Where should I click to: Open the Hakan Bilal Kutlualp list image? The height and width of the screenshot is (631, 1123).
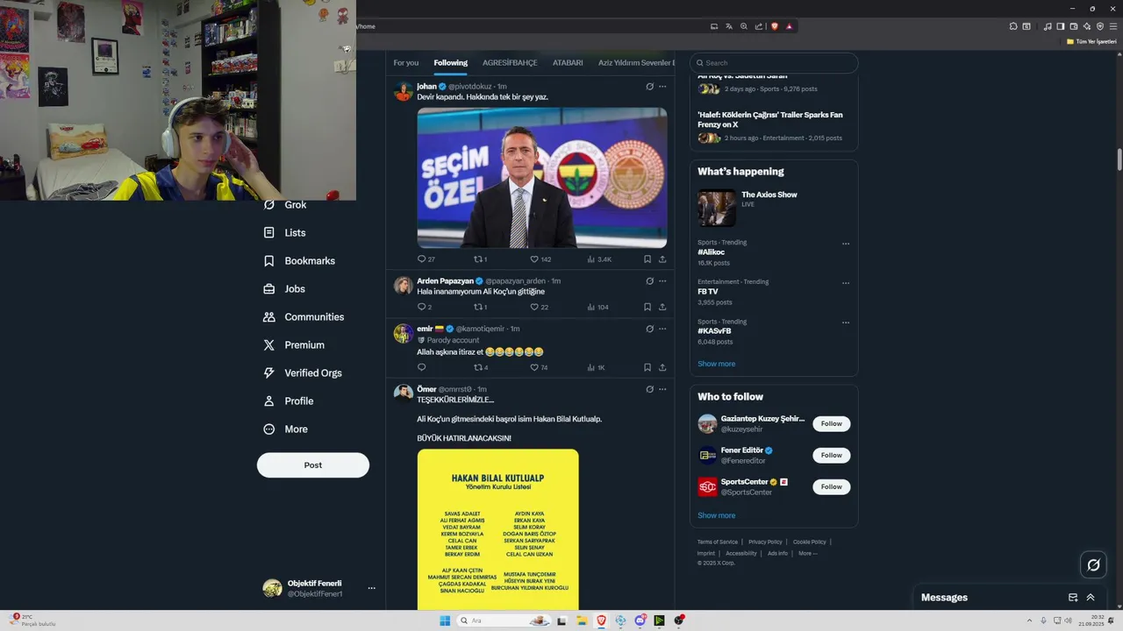498,529
